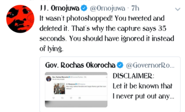The width and height of the screenshot is (185, 112).
Task: Open the tweet options chevron menu
Action: coord(177,9)
